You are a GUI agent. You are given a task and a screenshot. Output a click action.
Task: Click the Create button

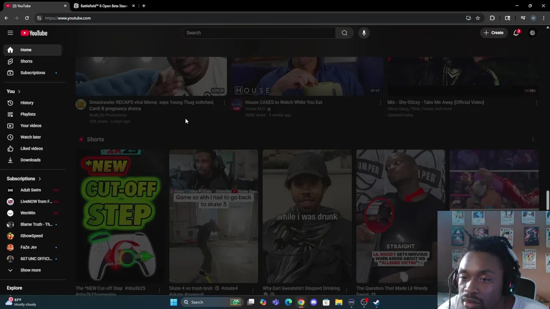coord(493,33)
